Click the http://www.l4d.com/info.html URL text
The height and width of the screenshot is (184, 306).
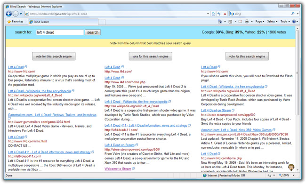coord(27,141)
